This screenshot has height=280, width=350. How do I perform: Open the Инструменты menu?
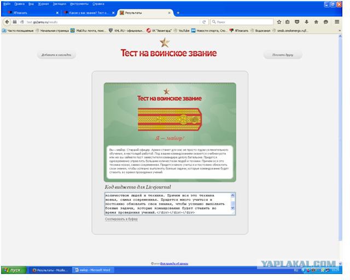pos(79,4)
